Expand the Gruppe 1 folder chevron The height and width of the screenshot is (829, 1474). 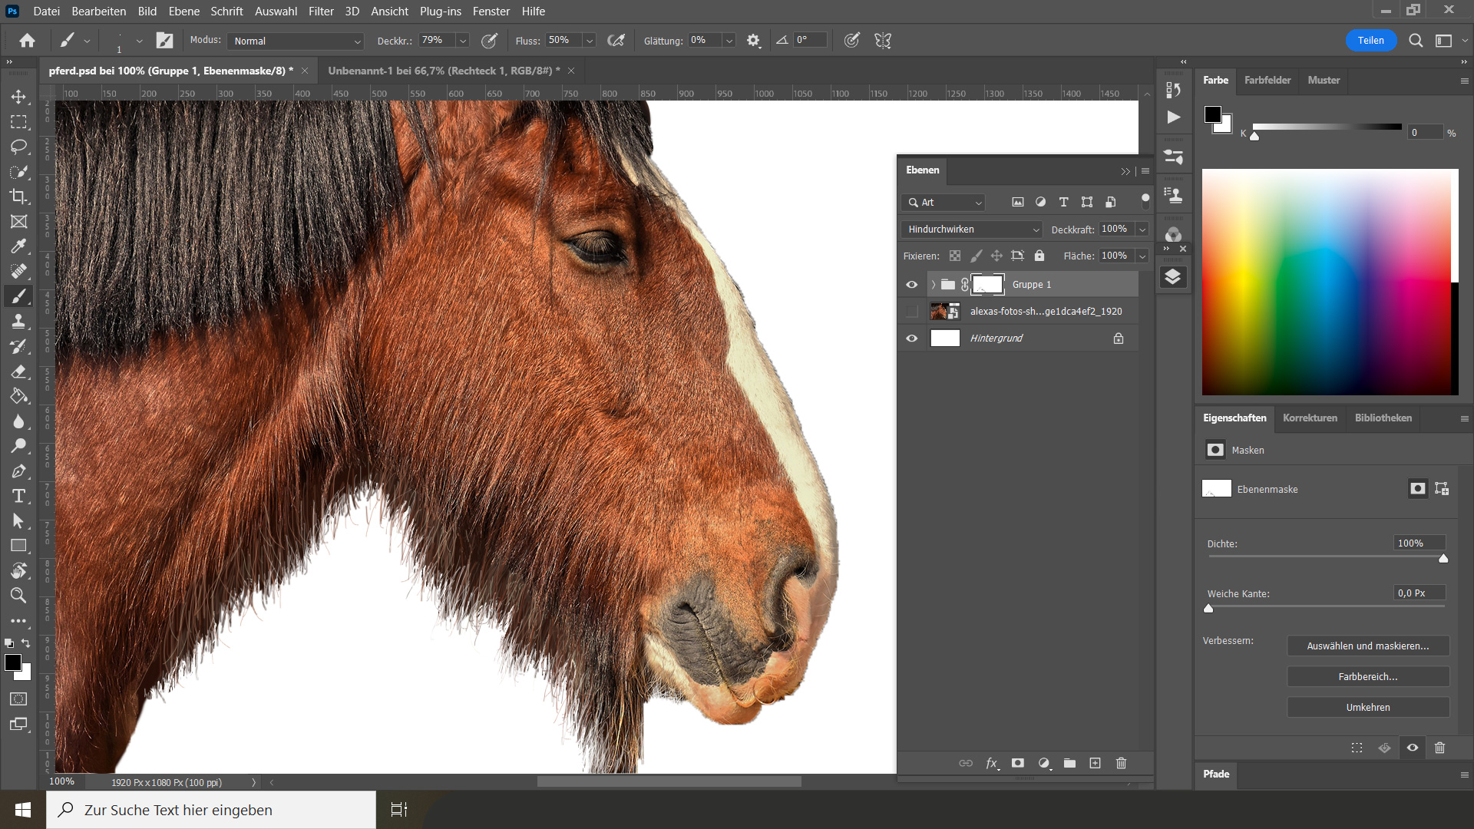tap(934, 285)
